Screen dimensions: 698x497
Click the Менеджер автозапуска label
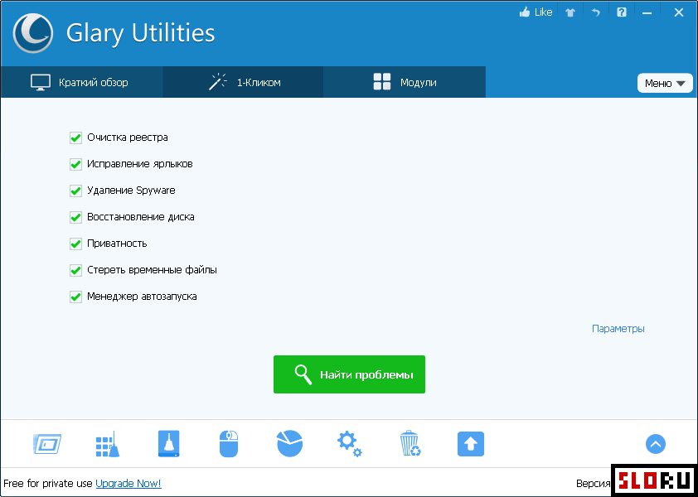[142, 297]
